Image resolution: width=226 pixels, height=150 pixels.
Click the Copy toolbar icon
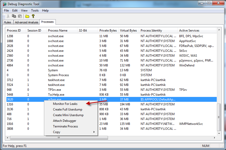(14, 16)
